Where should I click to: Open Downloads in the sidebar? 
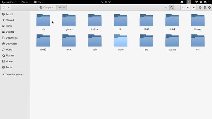pos(15,44)
